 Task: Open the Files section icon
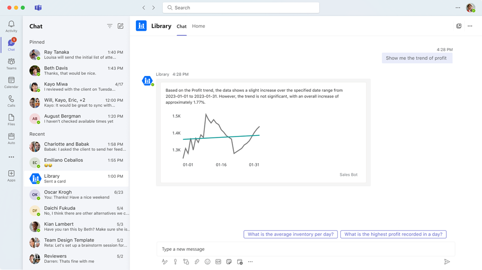[11, 120]
